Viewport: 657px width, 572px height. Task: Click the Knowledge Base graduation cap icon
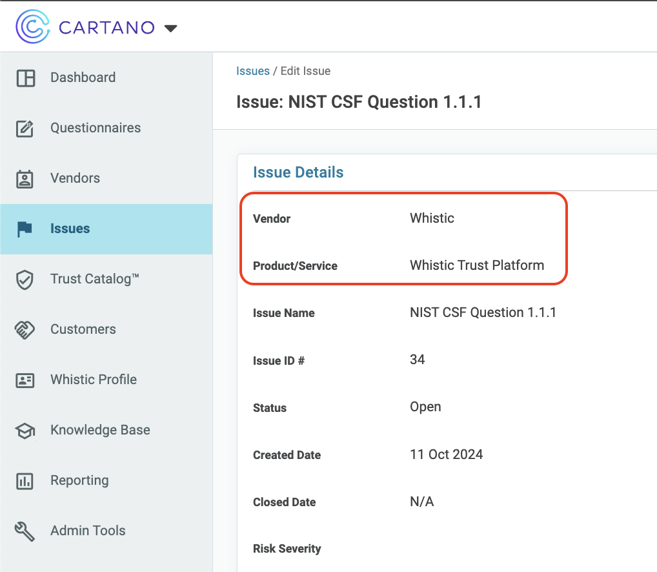pos(25,431)
